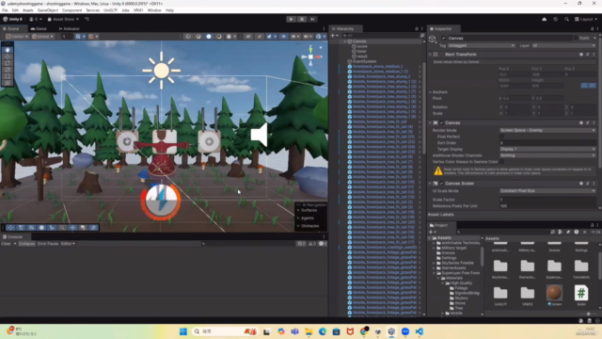This screenshot has width=602, height=339.
Task: Switch to the Game tab
Action: 39,29
